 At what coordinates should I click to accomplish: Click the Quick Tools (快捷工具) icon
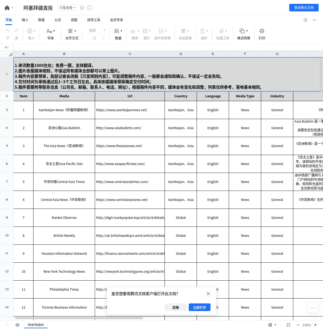tap(221, 31)
